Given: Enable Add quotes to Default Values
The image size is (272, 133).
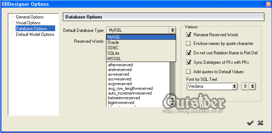Looking at the screenshot, I should tap(188, 71).
